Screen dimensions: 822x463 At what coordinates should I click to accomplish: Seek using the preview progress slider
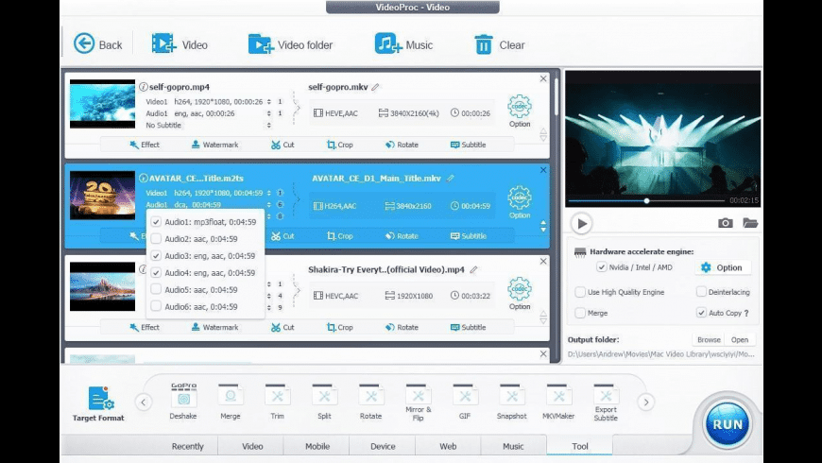[x=646, y=200]
